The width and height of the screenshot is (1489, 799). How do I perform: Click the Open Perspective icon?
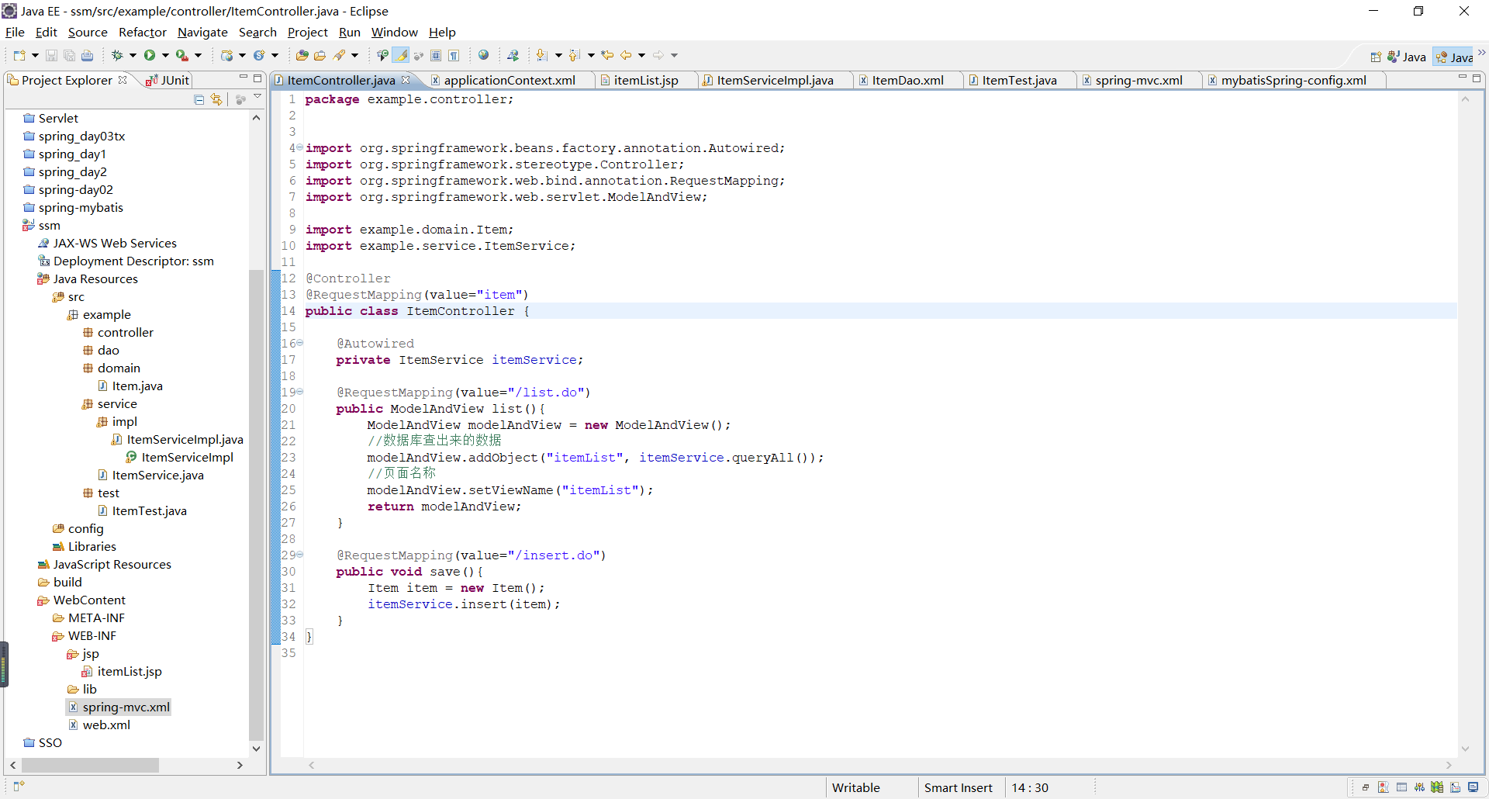pyautogui.click(x=1376, y=57)
